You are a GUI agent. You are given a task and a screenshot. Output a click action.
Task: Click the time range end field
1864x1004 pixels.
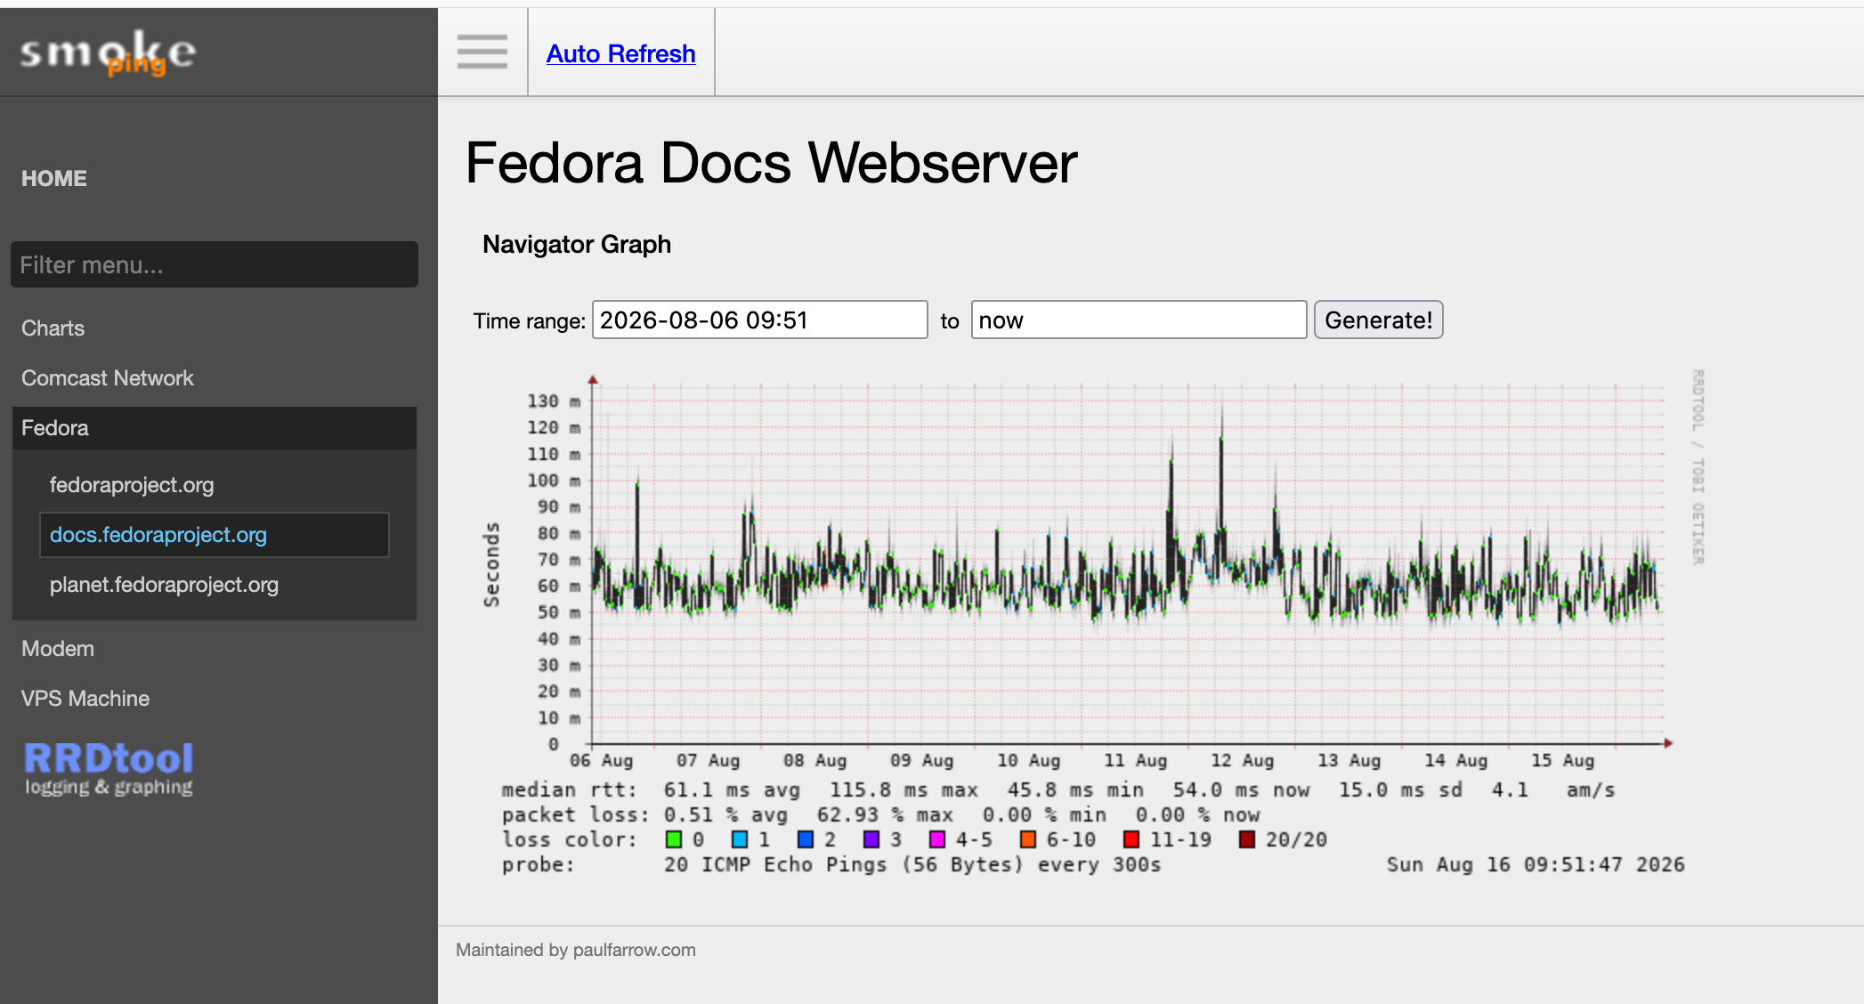[1139, 320]
